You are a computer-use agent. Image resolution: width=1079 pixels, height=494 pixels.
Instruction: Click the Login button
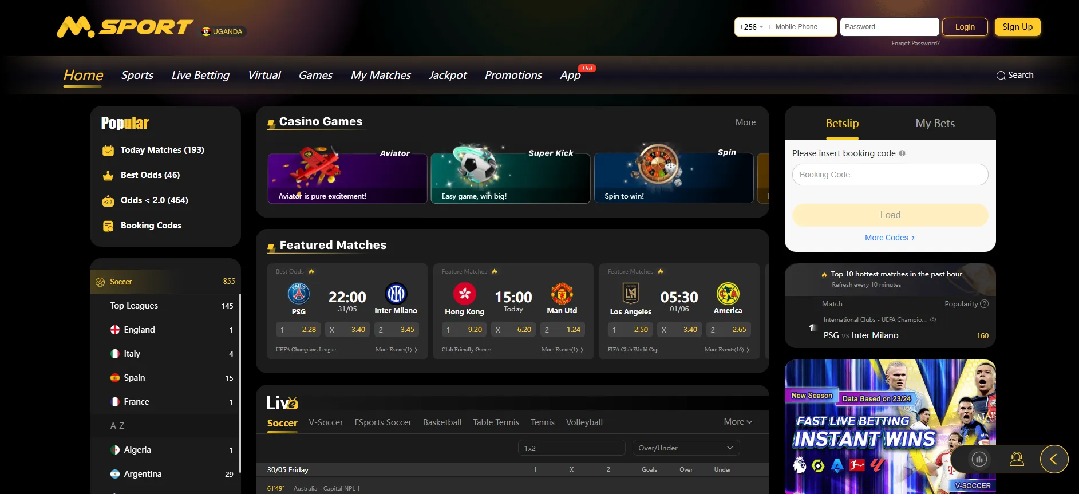(x=965, y=27)
